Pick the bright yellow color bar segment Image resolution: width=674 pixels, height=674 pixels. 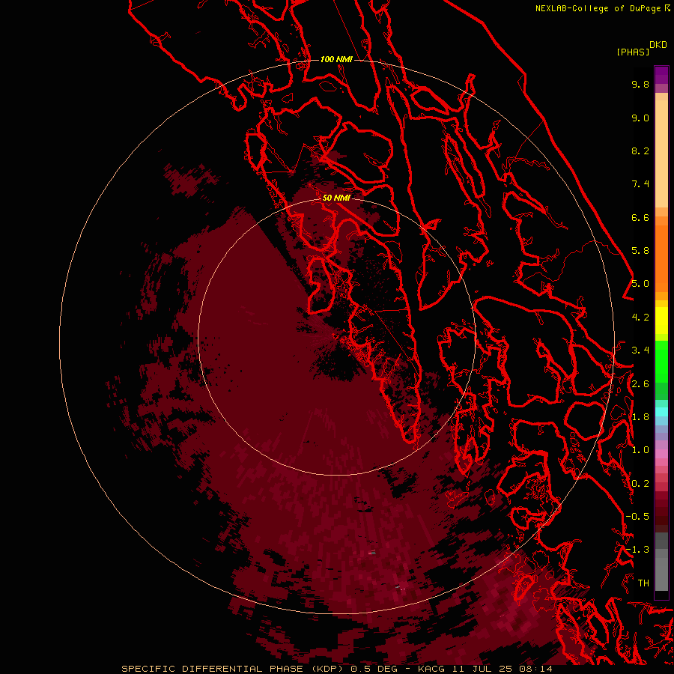point(661,321)
